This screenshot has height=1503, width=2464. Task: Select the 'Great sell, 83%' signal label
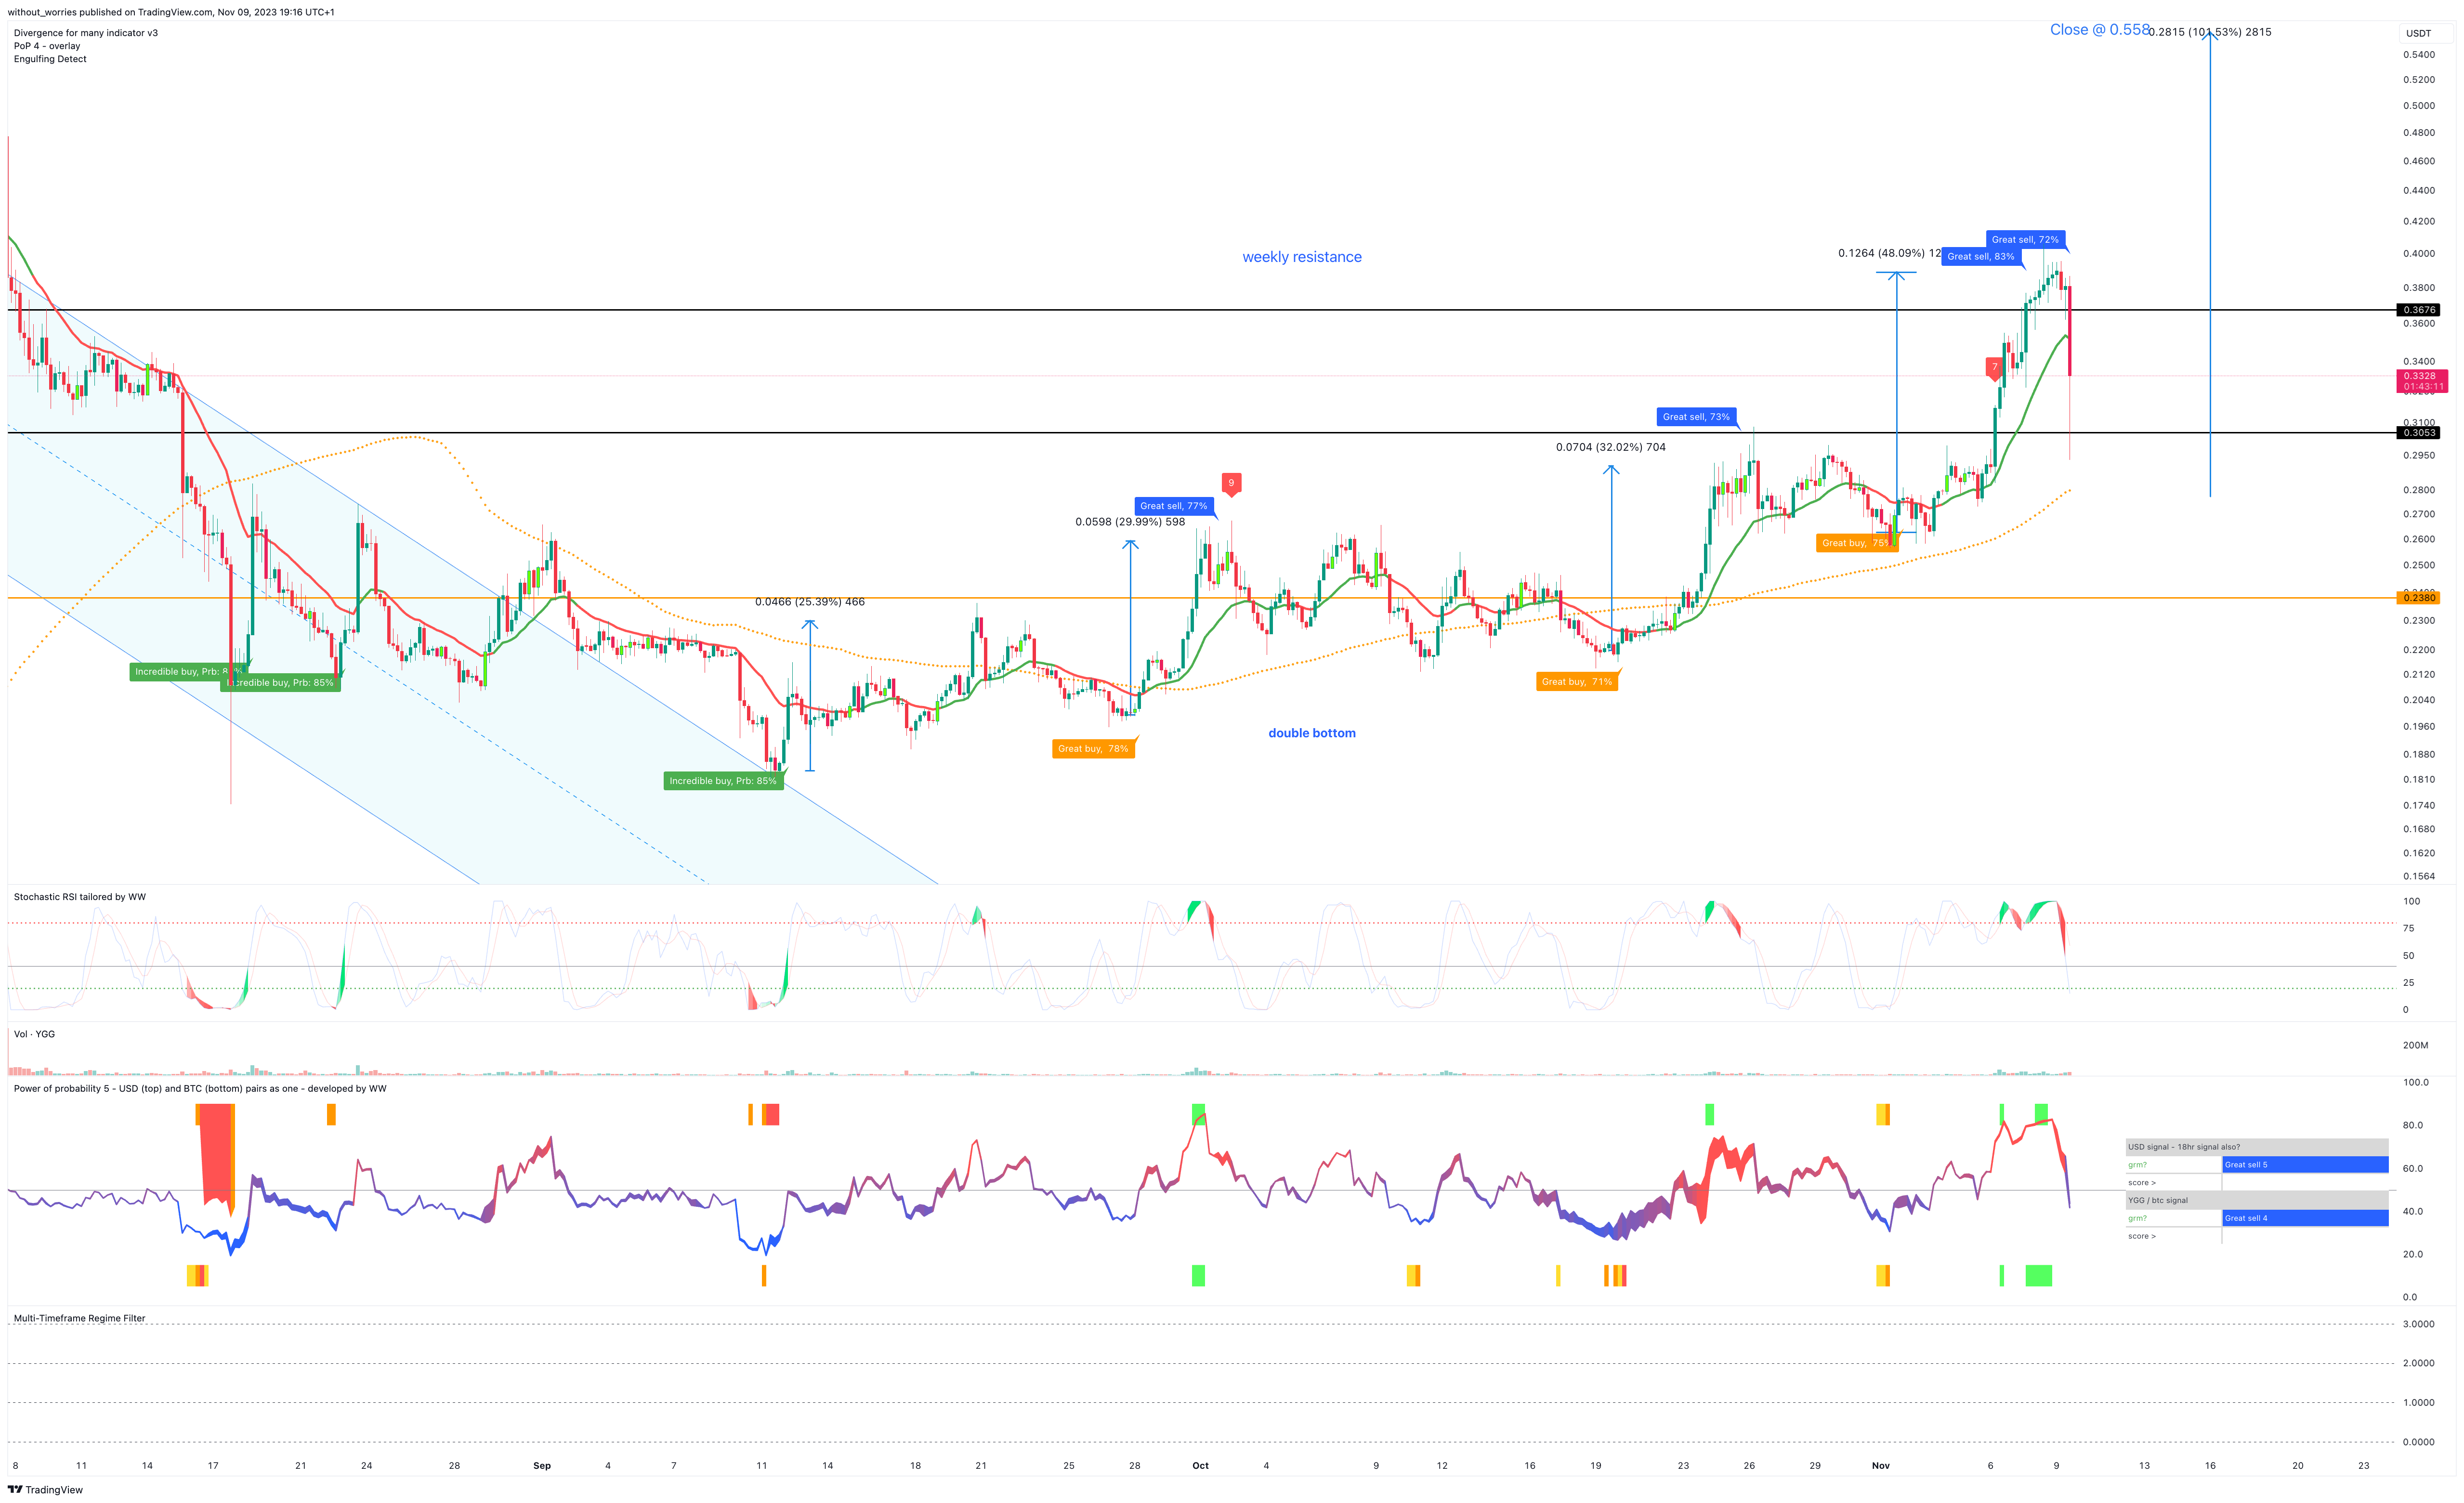[x=1981, y=257]
